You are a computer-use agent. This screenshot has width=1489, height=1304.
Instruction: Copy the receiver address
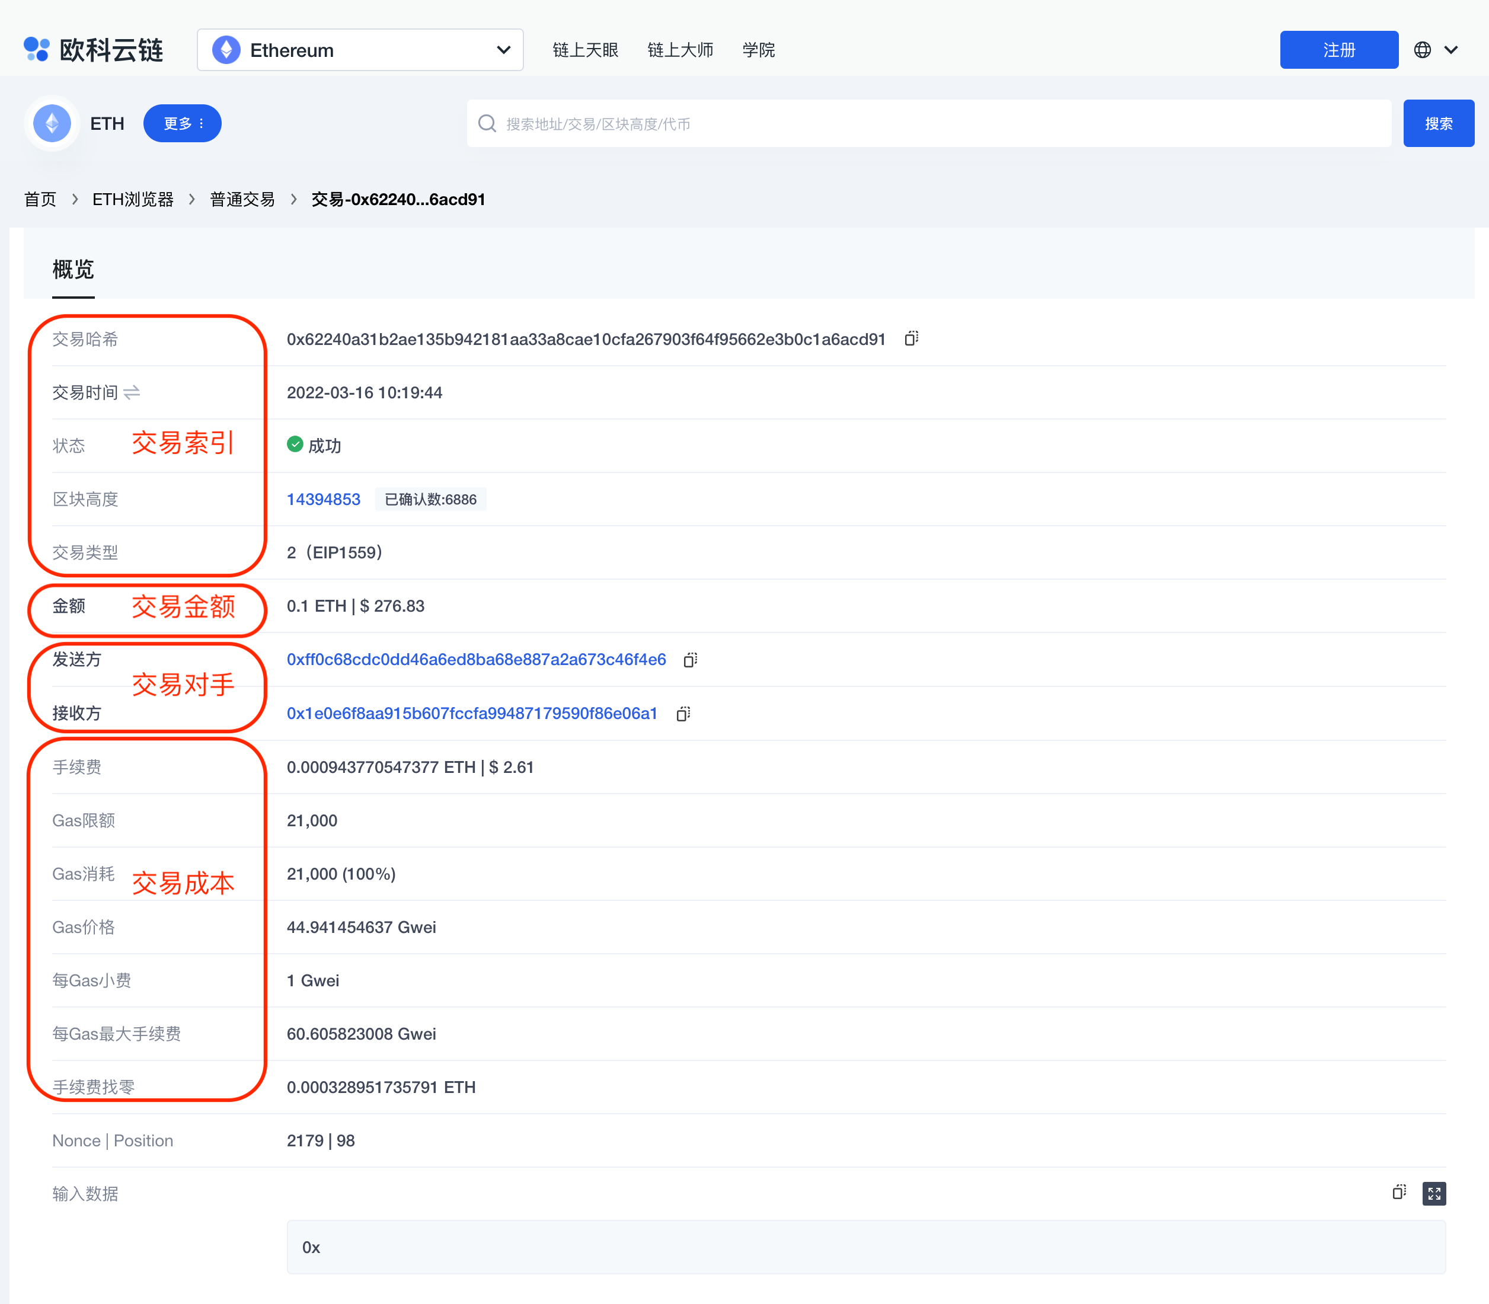pos(683,713)
